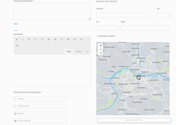Expand editor to fullscreen
The image size is (176, 125).
pos(87,52)
